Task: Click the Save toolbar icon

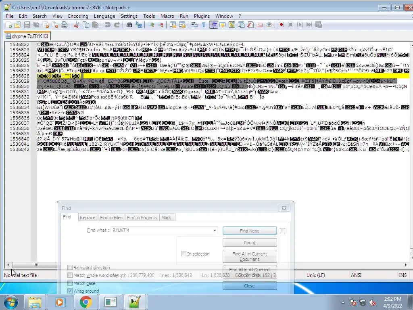Action: pos(27,25)
